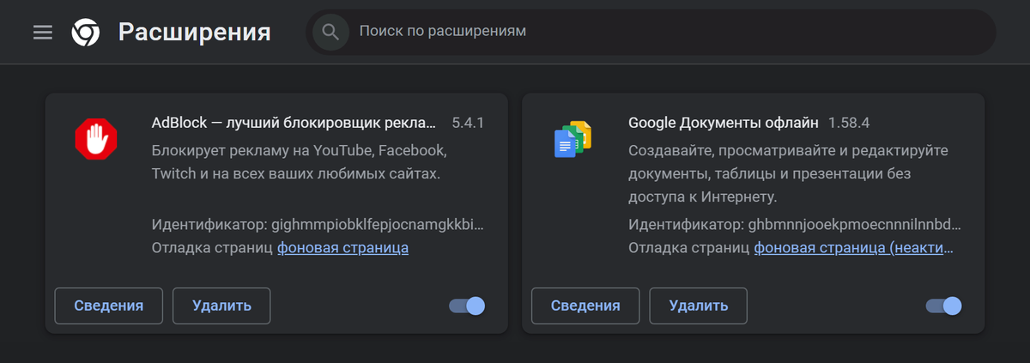Click the AdBlock version 5.4.1
Image resolution: width=1030 pixels, height=363 pixels.
click(468, 123)
